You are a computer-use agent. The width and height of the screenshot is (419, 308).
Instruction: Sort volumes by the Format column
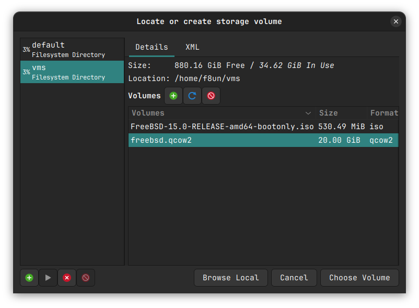point(383,113)
